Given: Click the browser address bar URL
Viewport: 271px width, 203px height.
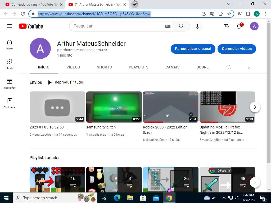Looking at the screenshot, I should pyautogui.click(x=94, y=14).
